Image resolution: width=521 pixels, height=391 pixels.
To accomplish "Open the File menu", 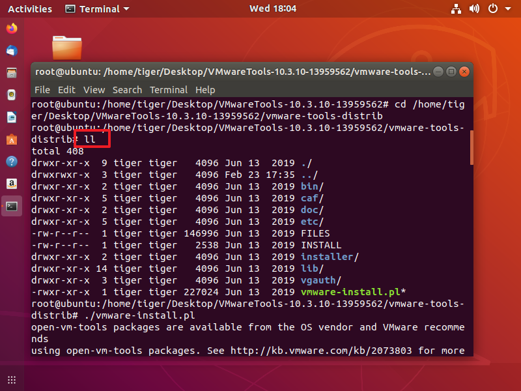I will tap(42, 90).
